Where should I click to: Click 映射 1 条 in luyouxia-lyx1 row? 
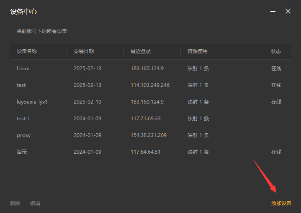tap(198, 102)
